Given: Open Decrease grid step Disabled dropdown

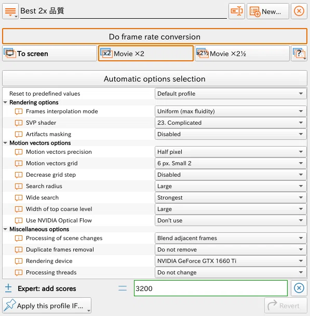Looking at the screenshot, I should pyautogui.click(x=231, y=175).
